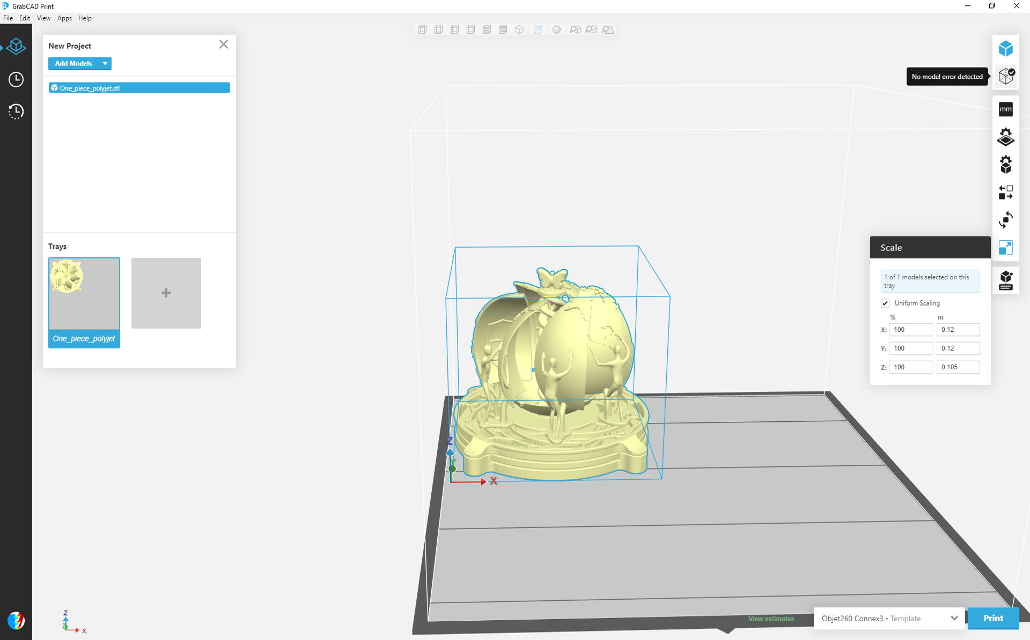This screenshot has width=1030, height=640.
Task: Uncheck Uniform Scaling checkbox
Action: pyautogui.click(x=885, y=303)
